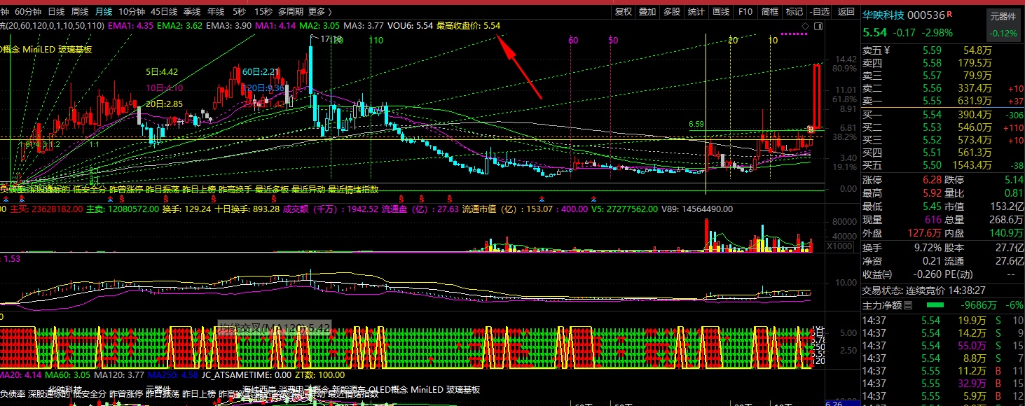Open the 多周期 multi-period view
The image size is (1025, 406).
click(291, 11)
